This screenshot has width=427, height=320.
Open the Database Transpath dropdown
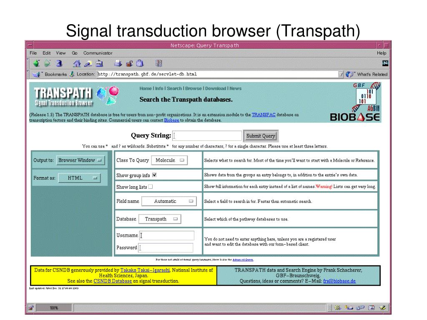click(x=160, y=219)
